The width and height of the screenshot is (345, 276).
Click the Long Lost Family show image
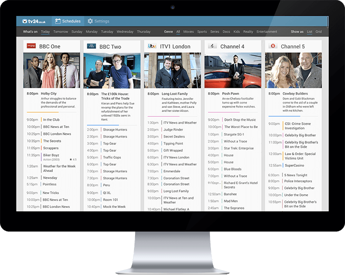(172, 70)
